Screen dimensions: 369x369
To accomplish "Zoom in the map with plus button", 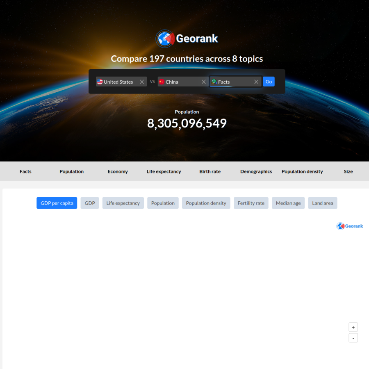I will point(353,327).
